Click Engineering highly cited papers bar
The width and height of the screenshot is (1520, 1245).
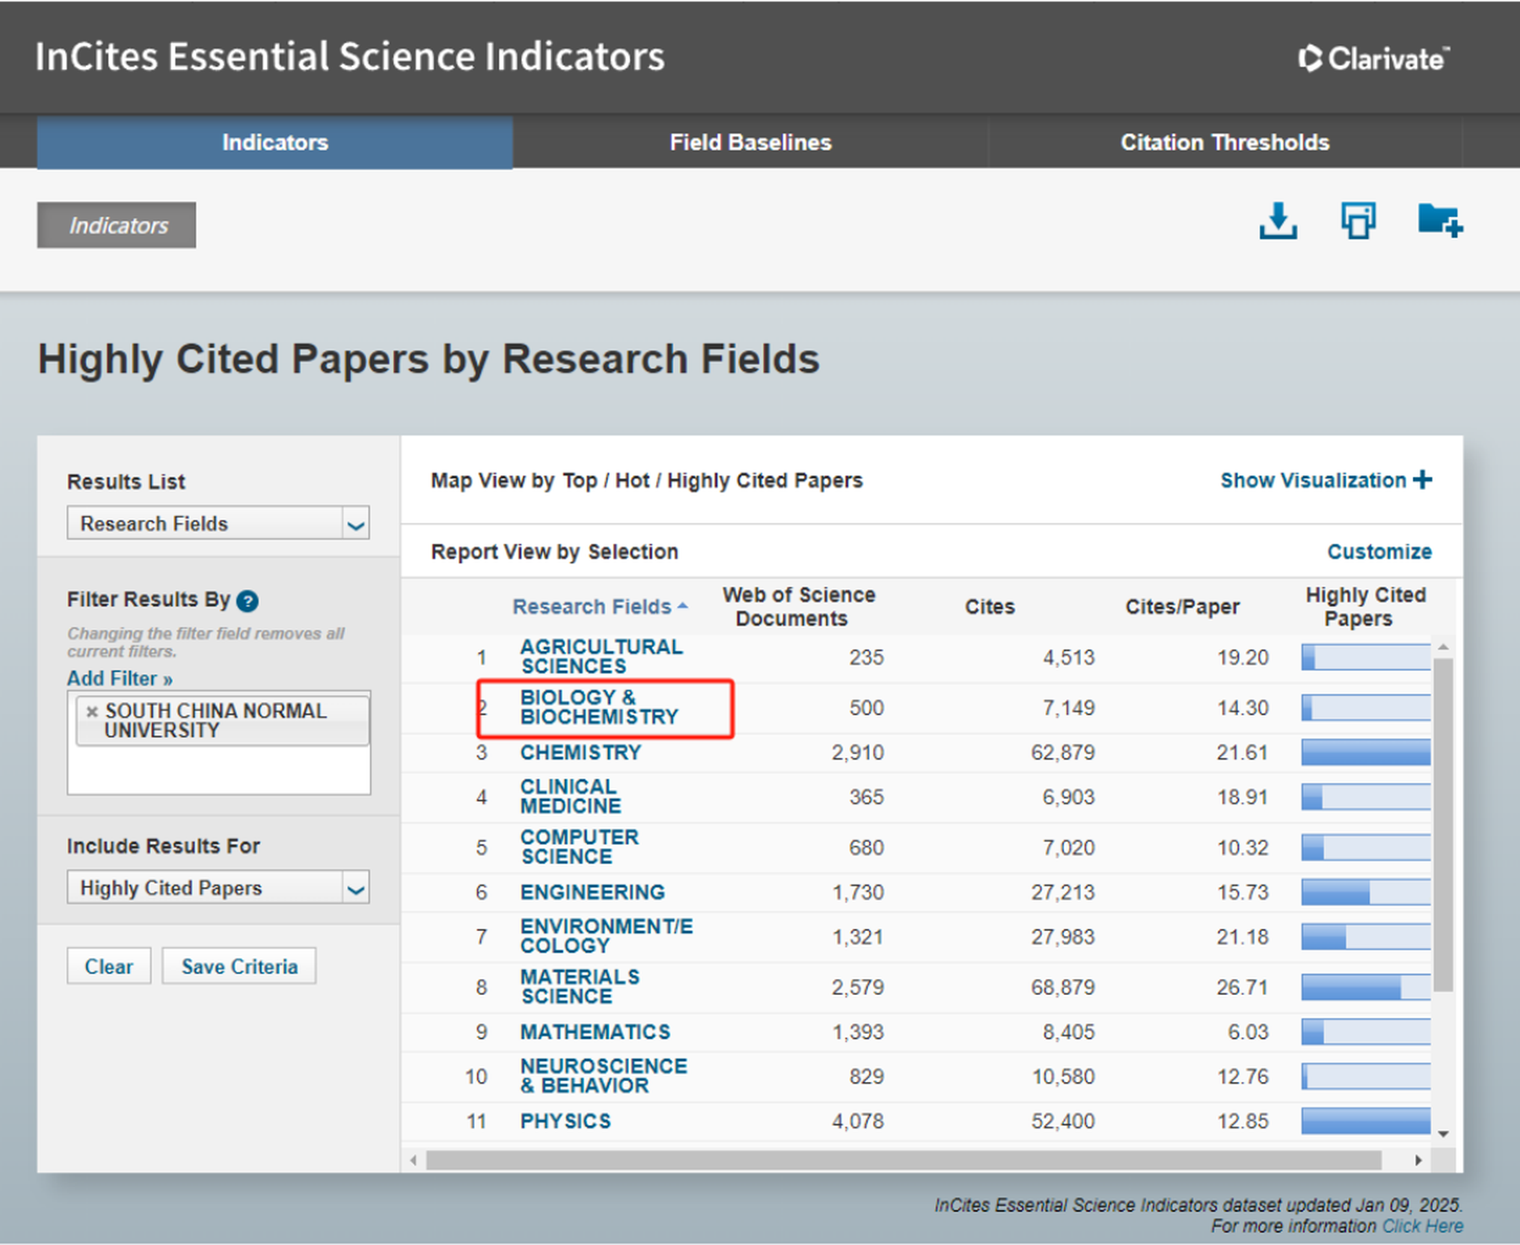coord(1365,892)
